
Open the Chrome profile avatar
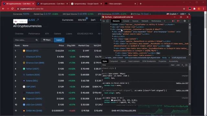(x=199, y=9)
